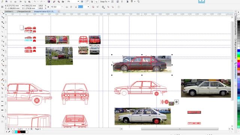240x135 pixels.
Task: Go to the previous page arrow
Action: tap(14, 129)
